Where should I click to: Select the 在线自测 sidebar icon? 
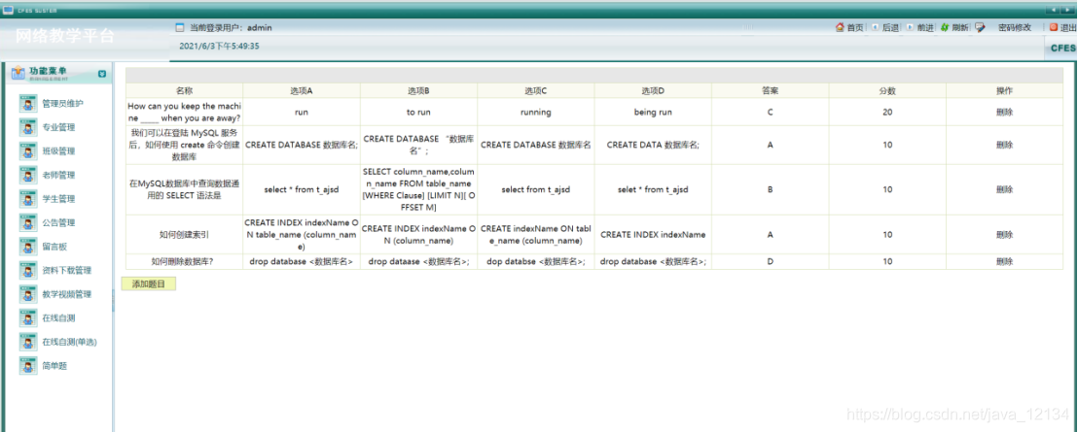pos(28,318)
